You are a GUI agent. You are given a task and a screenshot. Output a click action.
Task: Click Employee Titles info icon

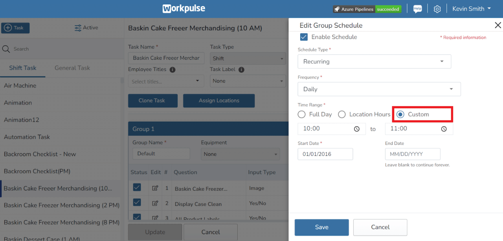[x=173, y=69]
